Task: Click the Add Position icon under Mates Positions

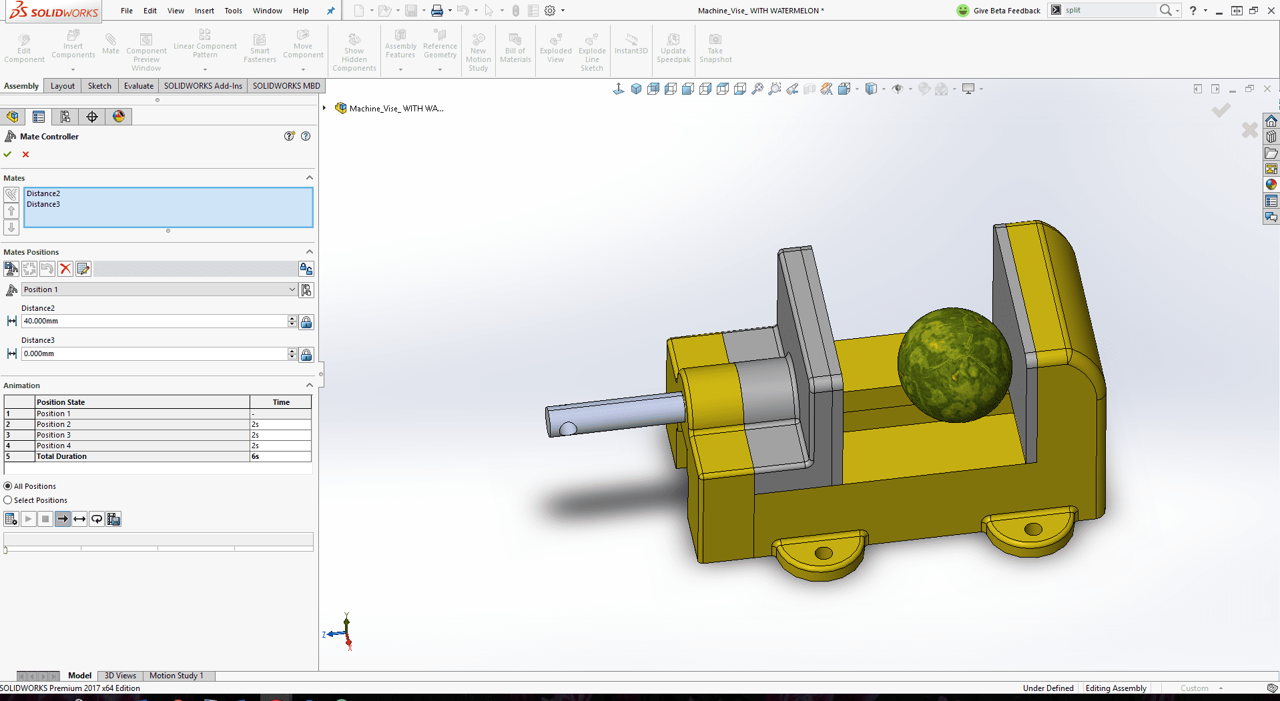Action: click(11, 269)
